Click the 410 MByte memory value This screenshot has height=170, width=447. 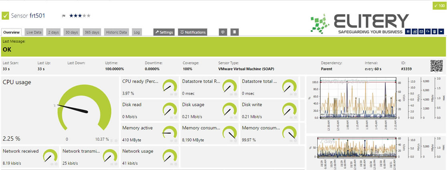point(132,140)
